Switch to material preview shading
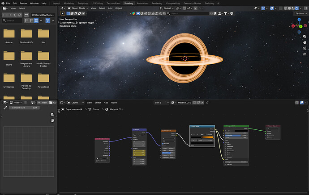The width and height of the screenshot is (309, 195). click(x=293, y=8)
